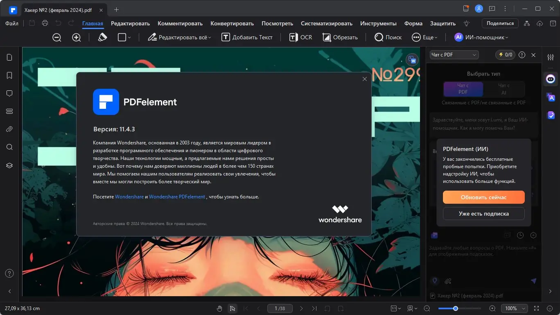Screen dimensions: 560x315
Task: Switch to the Защитить tab
Action: 443,23
